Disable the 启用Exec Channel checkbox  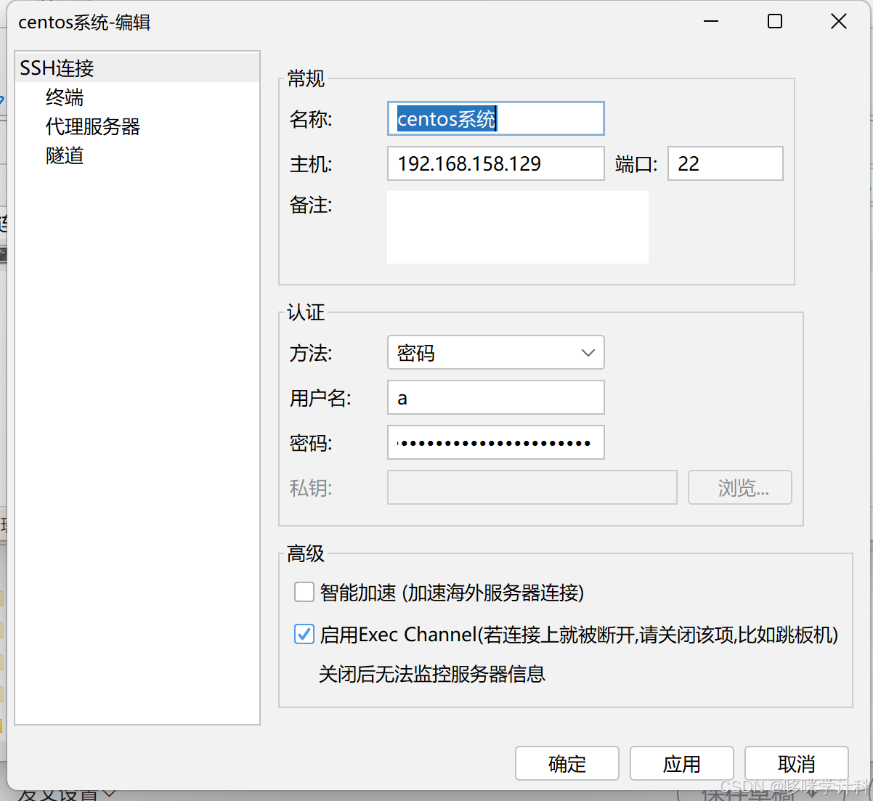click(x=304, y=634)
